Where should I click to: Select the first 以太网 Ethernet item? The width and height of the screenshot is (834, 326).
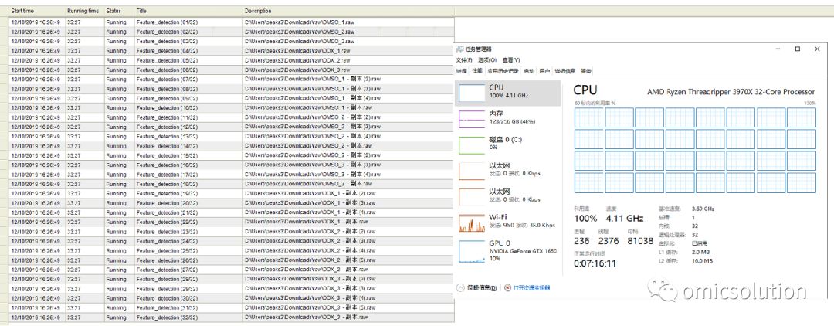click(508, 170)
